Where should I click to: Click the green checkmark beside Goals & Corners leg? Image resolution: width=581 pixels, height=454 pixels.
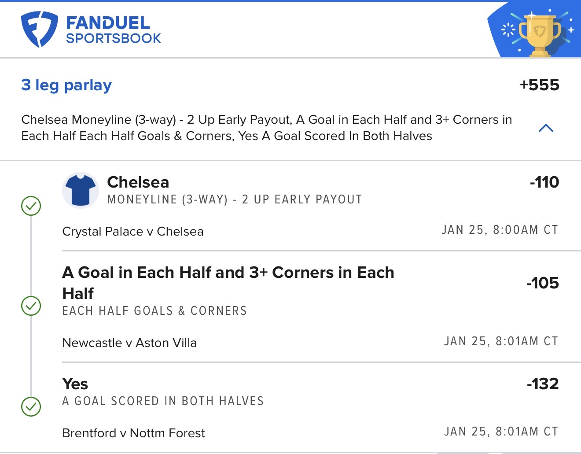[31, 306]
